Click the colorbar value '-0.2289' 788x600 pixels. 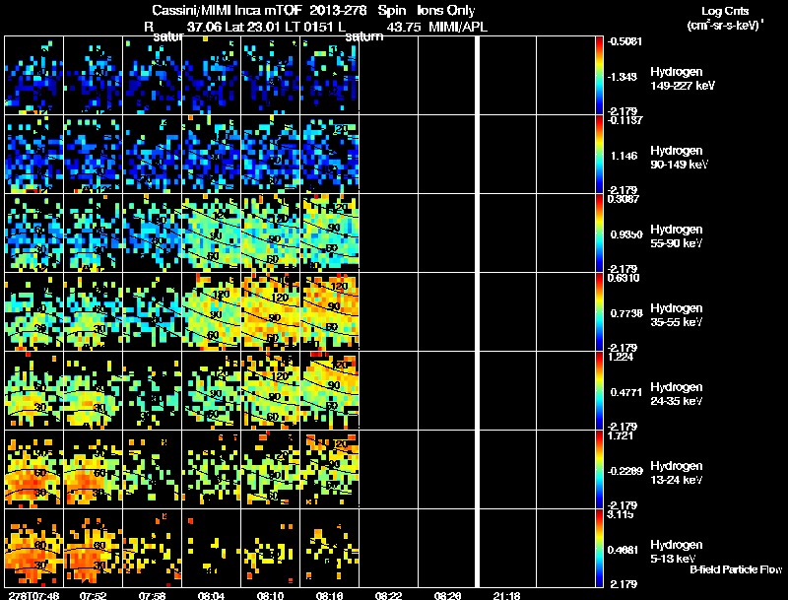624,471
